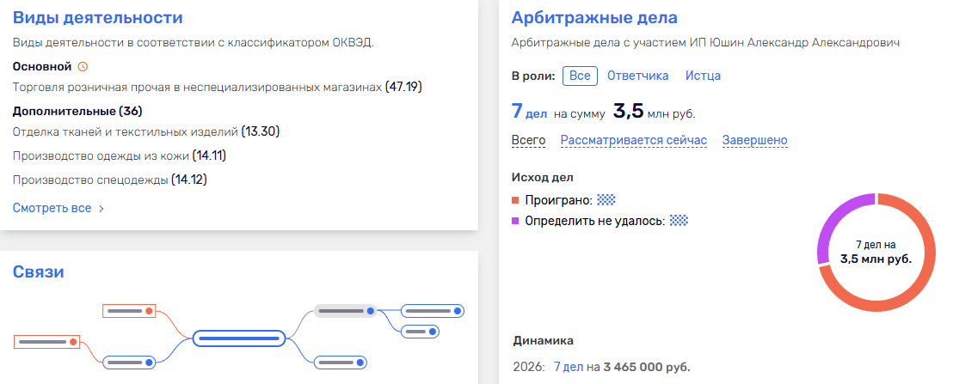Filter cases by role Истца
This screenshot has width=953, height=384.
[x=703, y=76]
